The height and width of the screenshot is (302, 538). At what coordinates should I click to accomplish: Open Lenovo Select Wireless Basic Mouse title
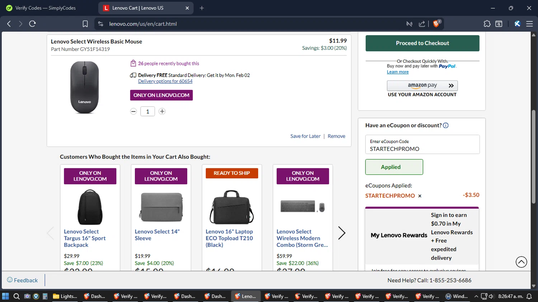coord(96,42)
